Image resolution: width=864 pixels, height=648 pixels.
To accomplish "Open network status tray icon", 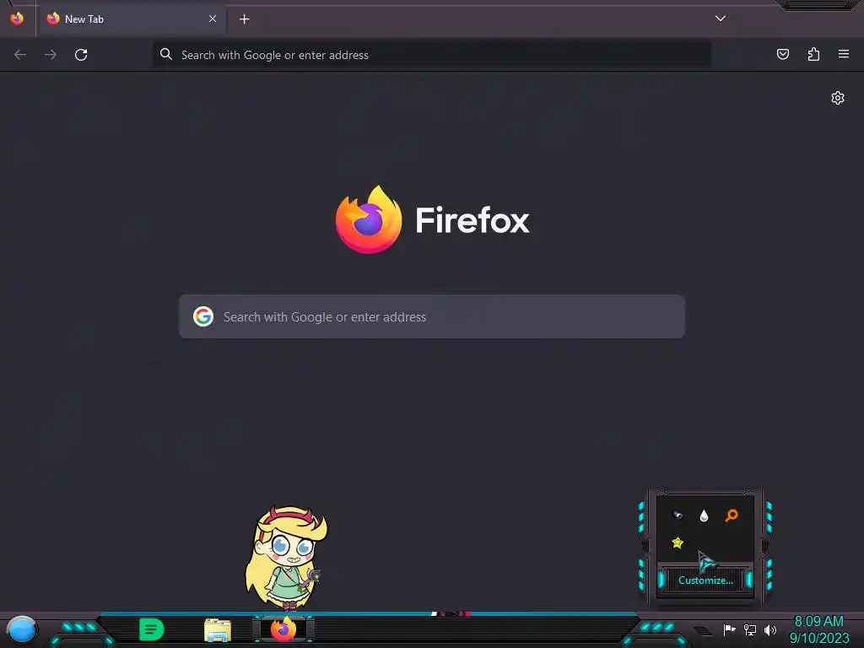I will click(x=750, y=629).
